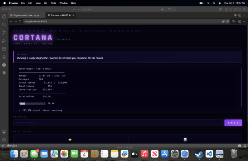Open the File menu in the menu bar
This screenshot has width=248, height=161.
[23, 3]
